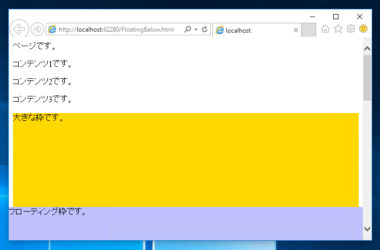
Task: Click the vertical scrollbar thumb
Action: tap(367, 78)
